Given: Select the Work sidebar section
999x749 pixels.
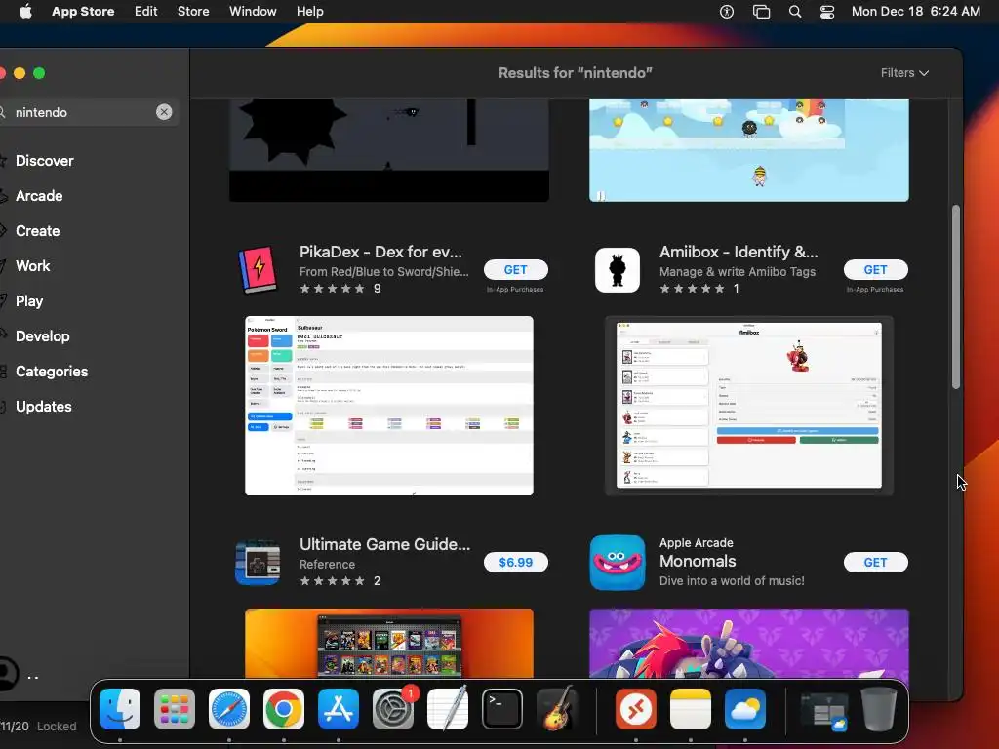Looking at the screenshot, I should pyautogui.click(x=32, y=265).
